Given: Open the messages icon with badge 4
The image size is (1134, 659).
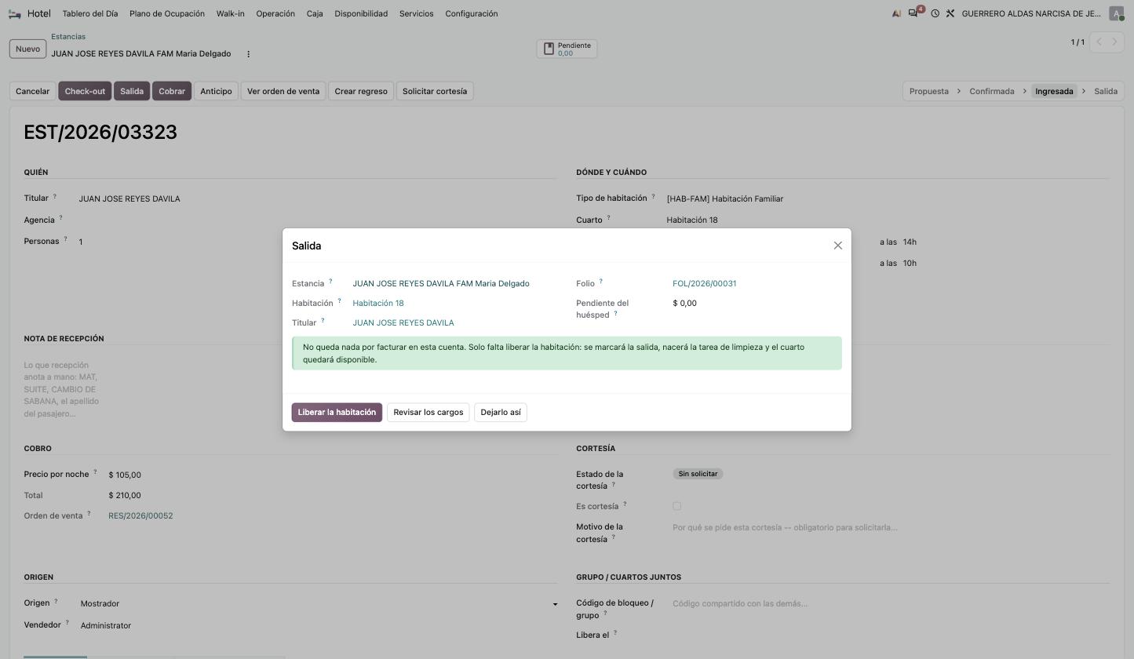Looking at the screenshot, I should (915, 13).
